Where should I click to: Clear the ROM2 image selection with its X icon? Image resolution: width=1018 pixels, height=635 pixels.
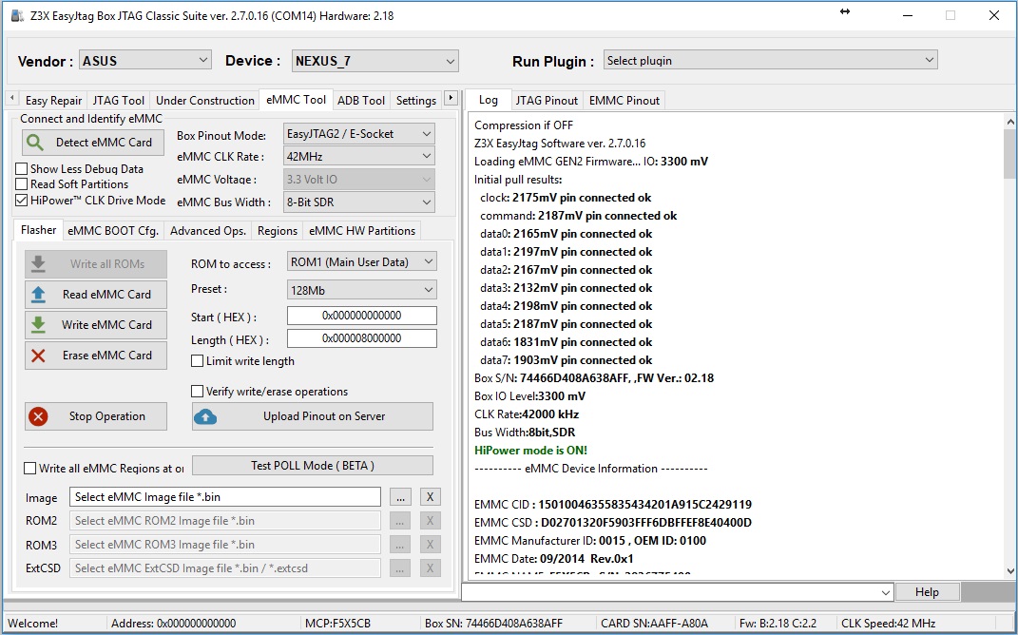coord(430,520)
